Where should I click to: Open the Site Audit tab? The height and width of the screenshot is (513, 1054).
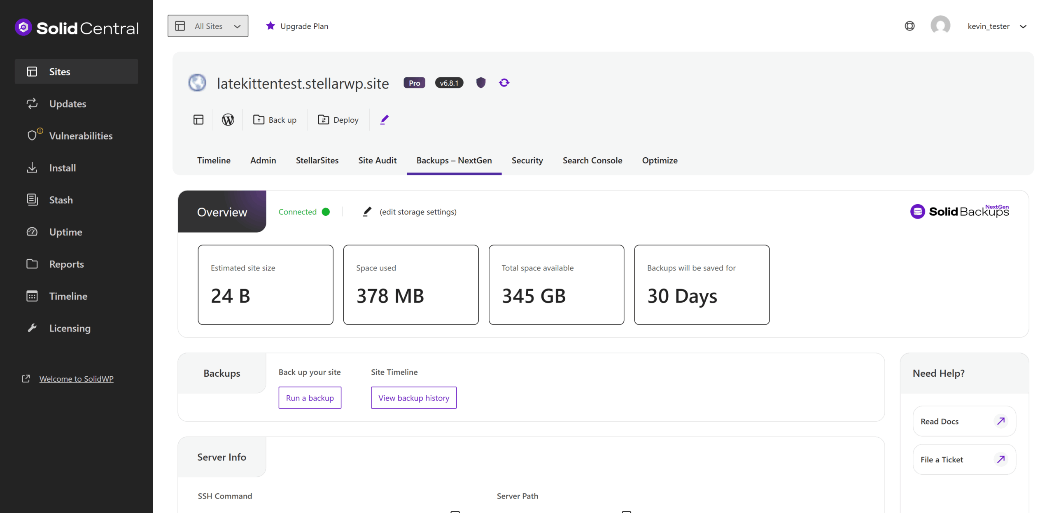[377, 160]
